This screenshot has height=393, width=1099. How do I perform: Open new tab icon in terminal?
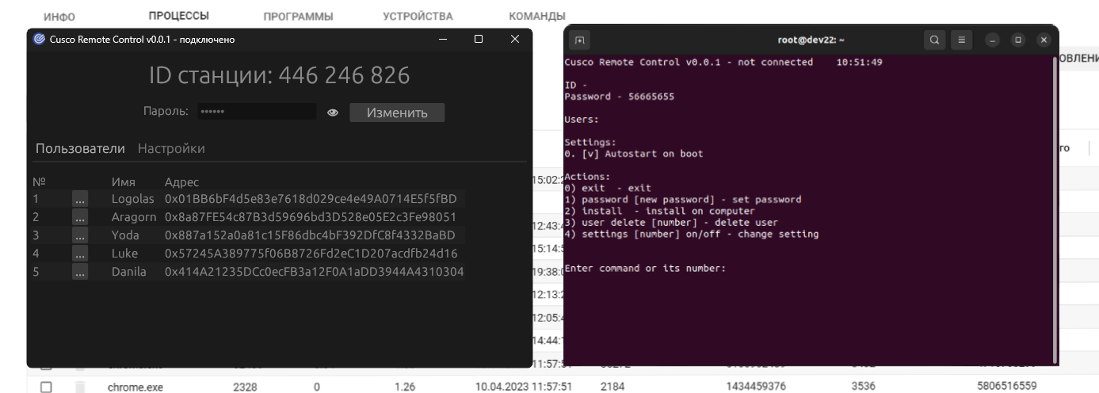580,40
